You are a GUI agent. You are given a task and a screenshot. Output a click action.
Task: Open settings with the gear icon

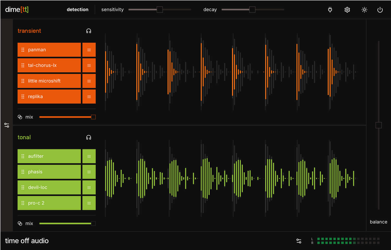tap(347, 10)
